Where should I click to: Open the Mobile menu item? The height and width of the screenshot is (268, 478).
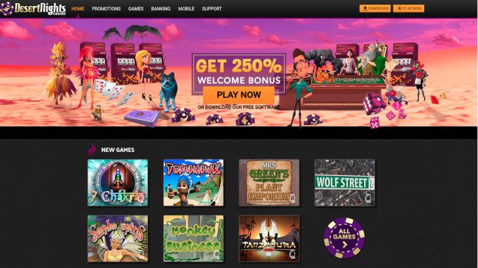[186, 9]
